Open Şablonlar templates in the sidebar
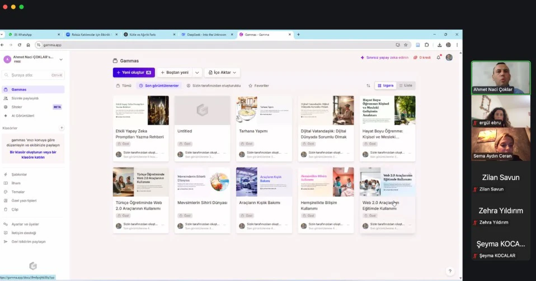Viewport: 536px width, 281px height. [x=19, y=174]
